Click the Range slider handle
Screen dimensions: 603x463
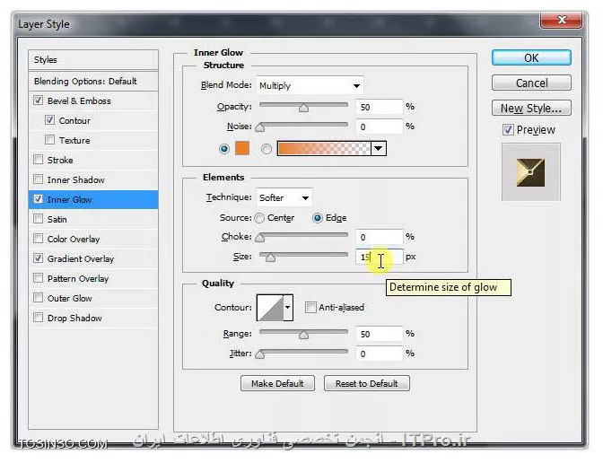[x=303, y=335]
